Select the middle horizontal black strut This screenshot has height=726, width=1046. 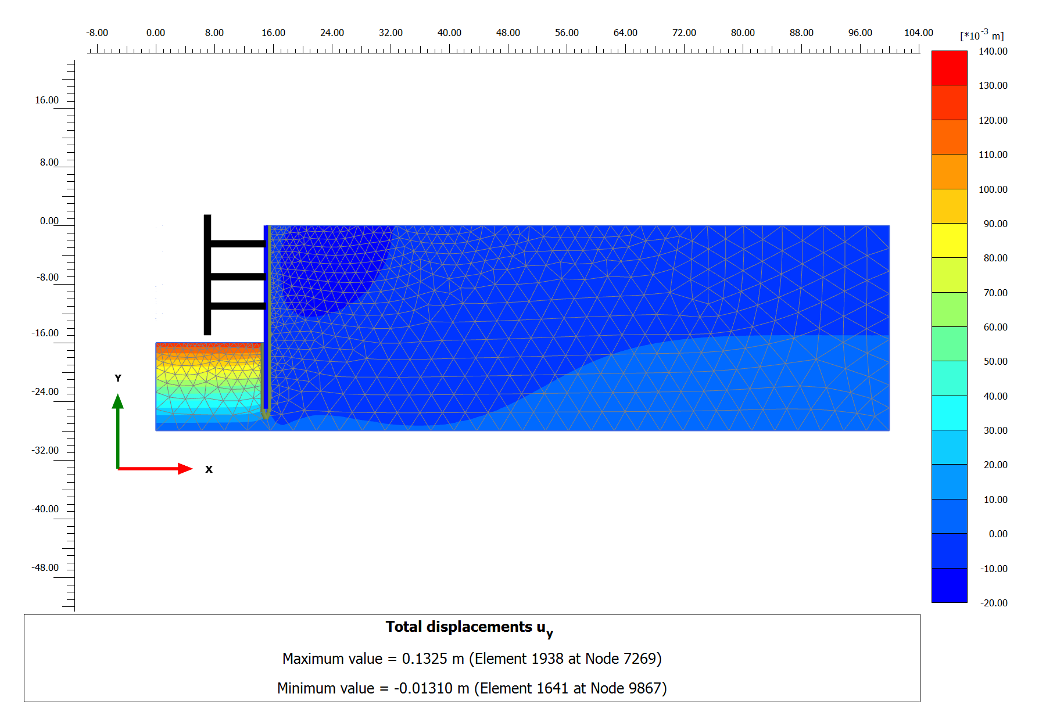(237, 277)
